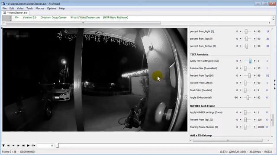Toggle Apply TEXT settings slider
This screenshot has height=155, width=277.
point(250,61)
